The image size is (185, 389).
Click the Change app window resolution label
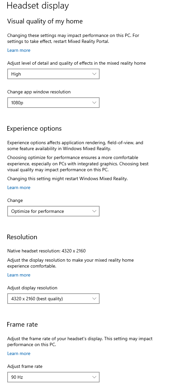coord(39,92)
